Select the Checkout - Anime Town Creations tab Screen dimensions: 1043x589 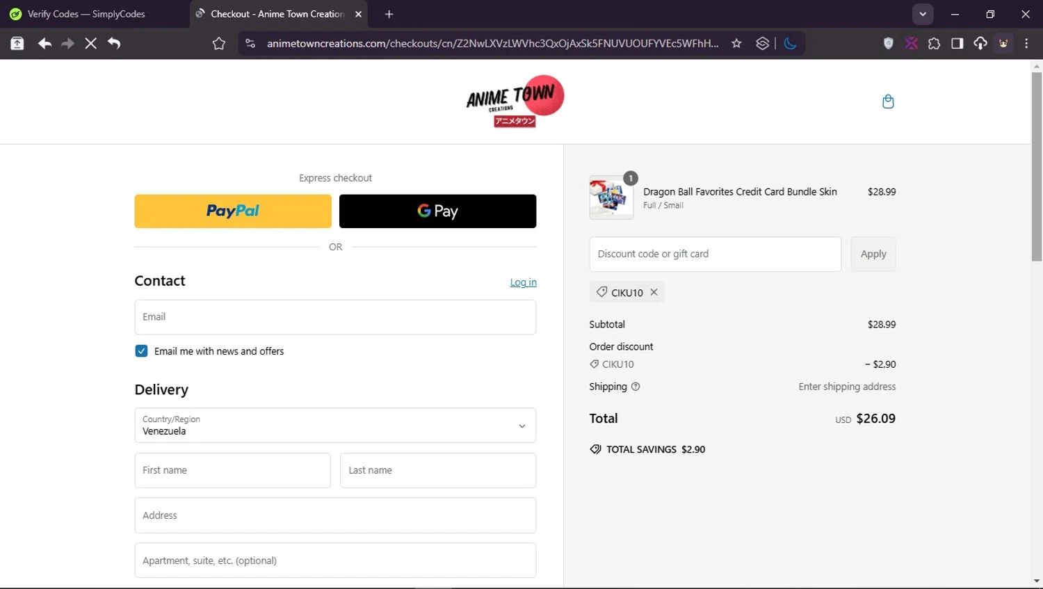tap(278, 14)
